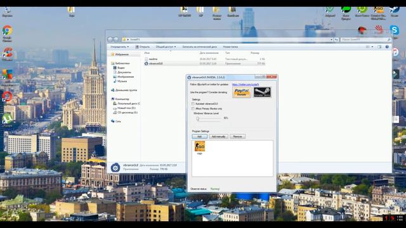
Task: Click the Explorer back navigation arrow
Action: click(x=110, y=39)
